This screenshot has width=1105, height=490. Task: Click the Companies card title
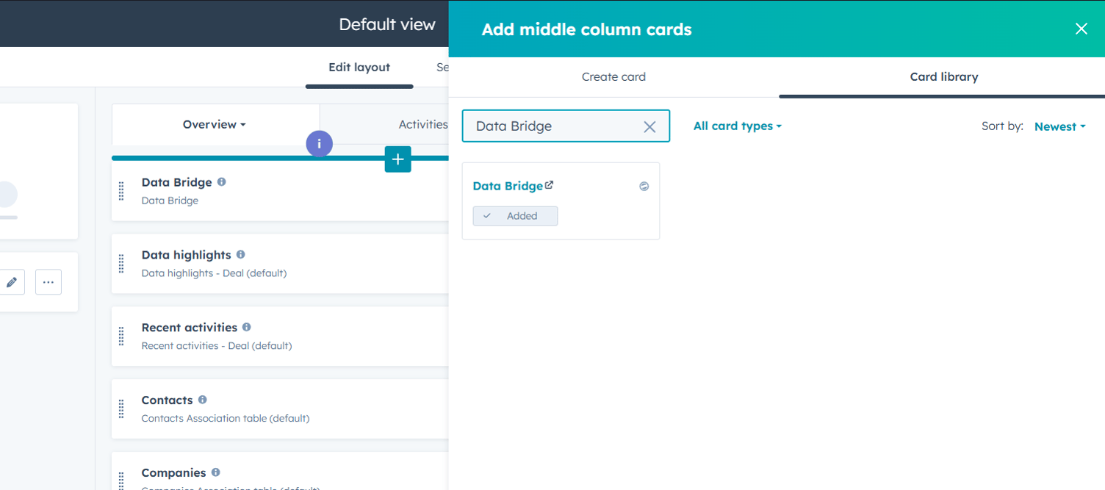pyautogui.click(x=173, y=473)
